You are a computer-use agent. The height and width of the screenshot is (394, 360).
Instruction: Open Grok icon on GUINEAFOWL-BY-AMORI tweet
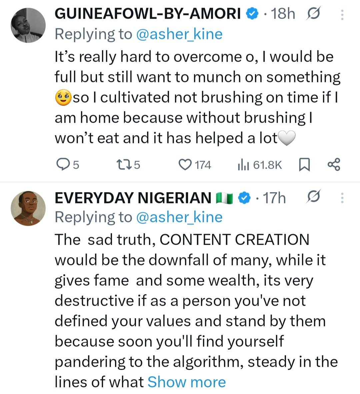[x=313, y=14]
